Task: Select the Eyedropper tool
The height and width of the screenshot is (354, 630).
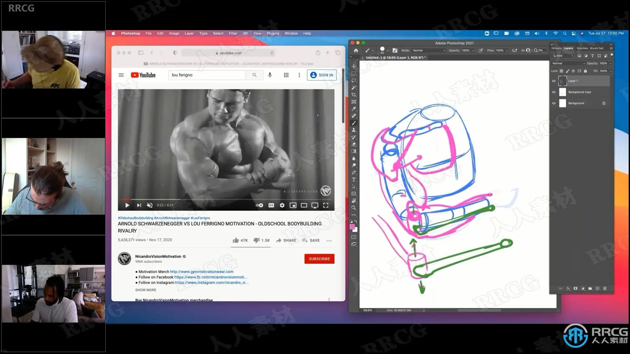Action: 354,109
